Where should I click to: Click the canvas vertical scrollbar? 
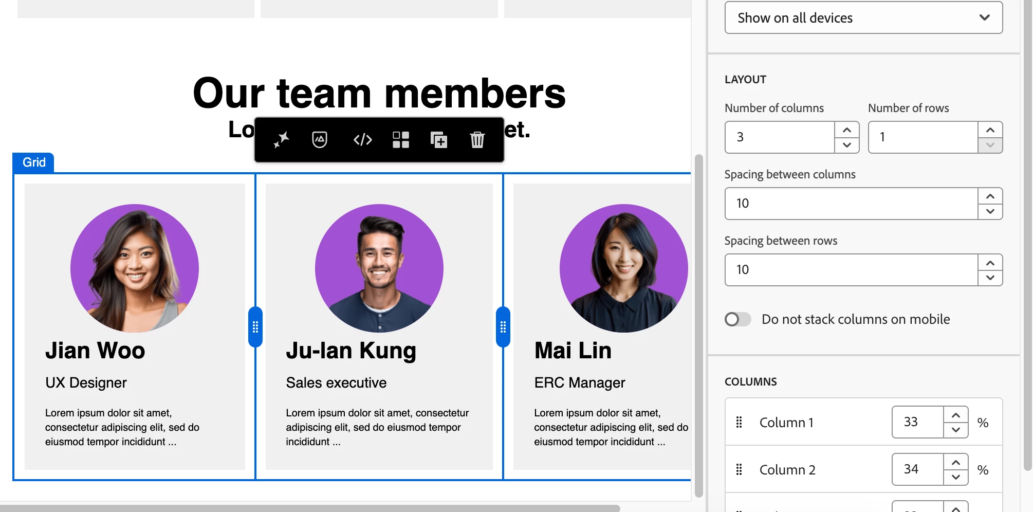(x=698, y=326)
